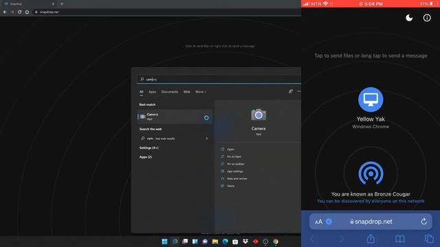
Task: Open the Safari share sheet
Action: pos(371,239)
